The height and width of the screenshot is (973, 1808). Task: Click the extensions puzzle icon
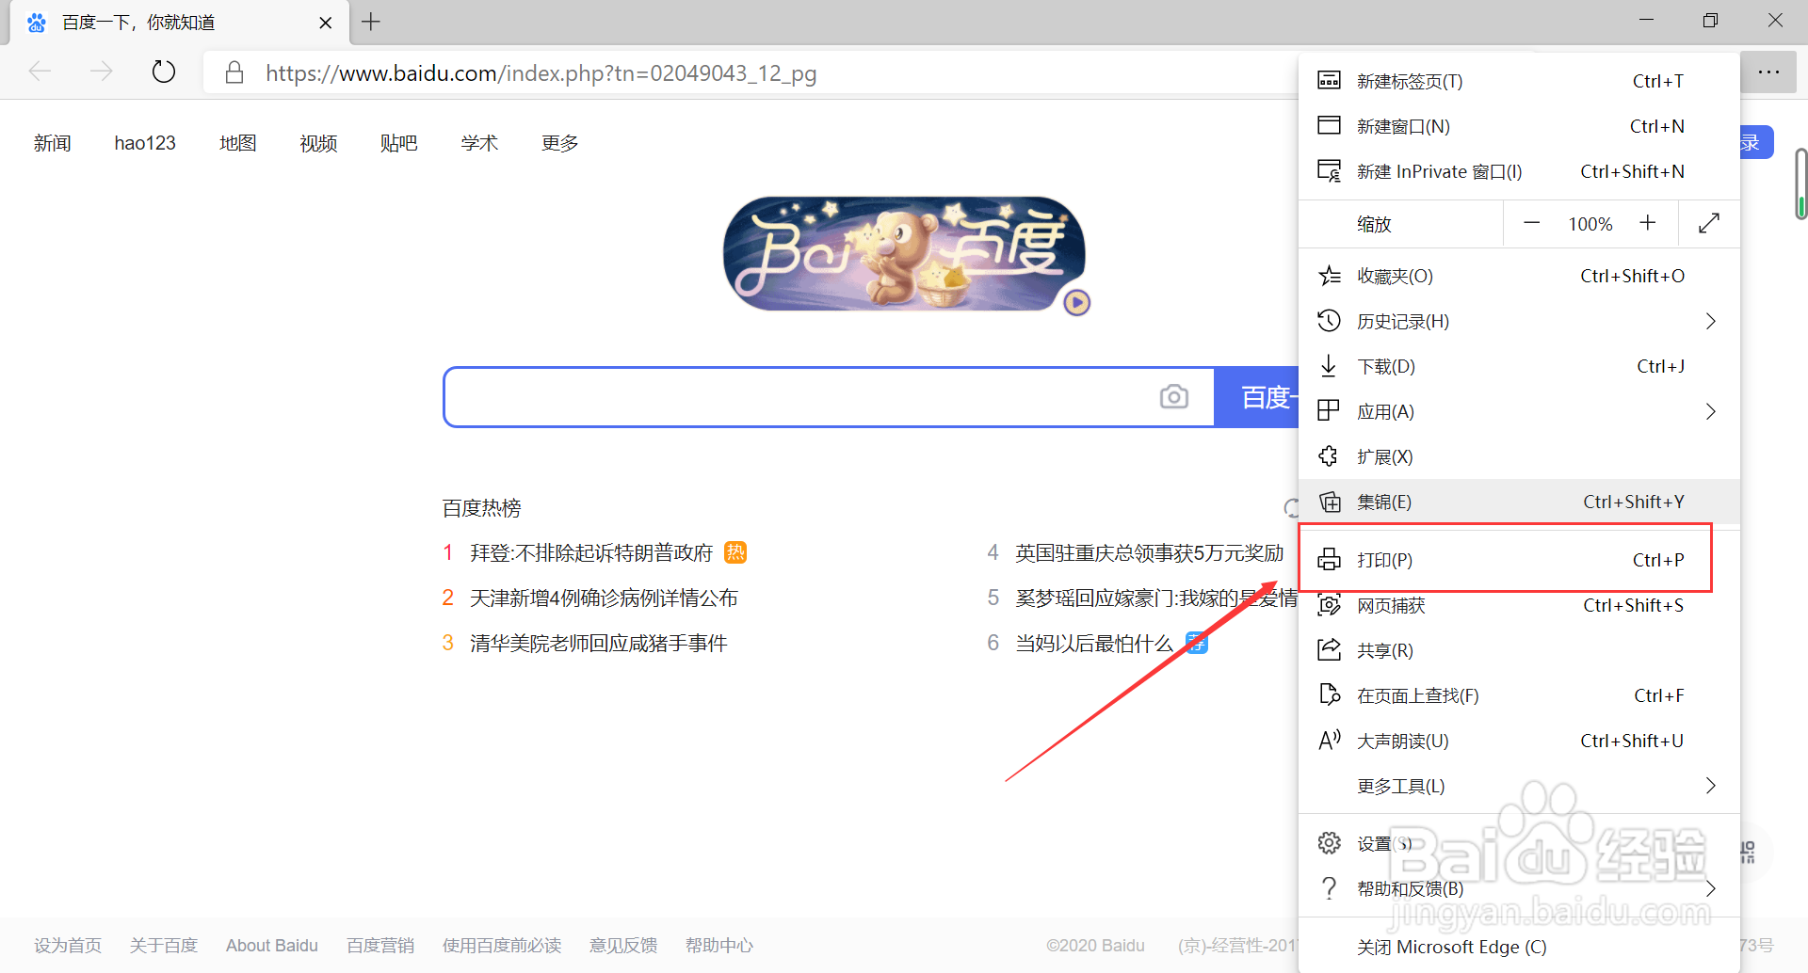[1329, 456]
